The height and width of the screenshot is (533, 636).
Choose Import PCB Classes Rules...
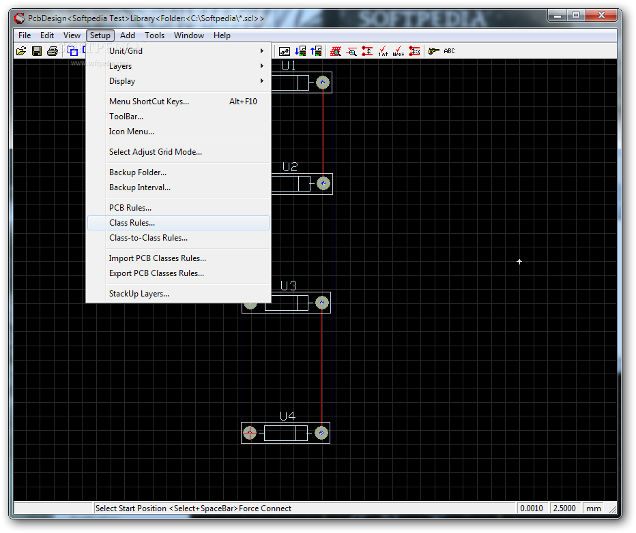179,258
